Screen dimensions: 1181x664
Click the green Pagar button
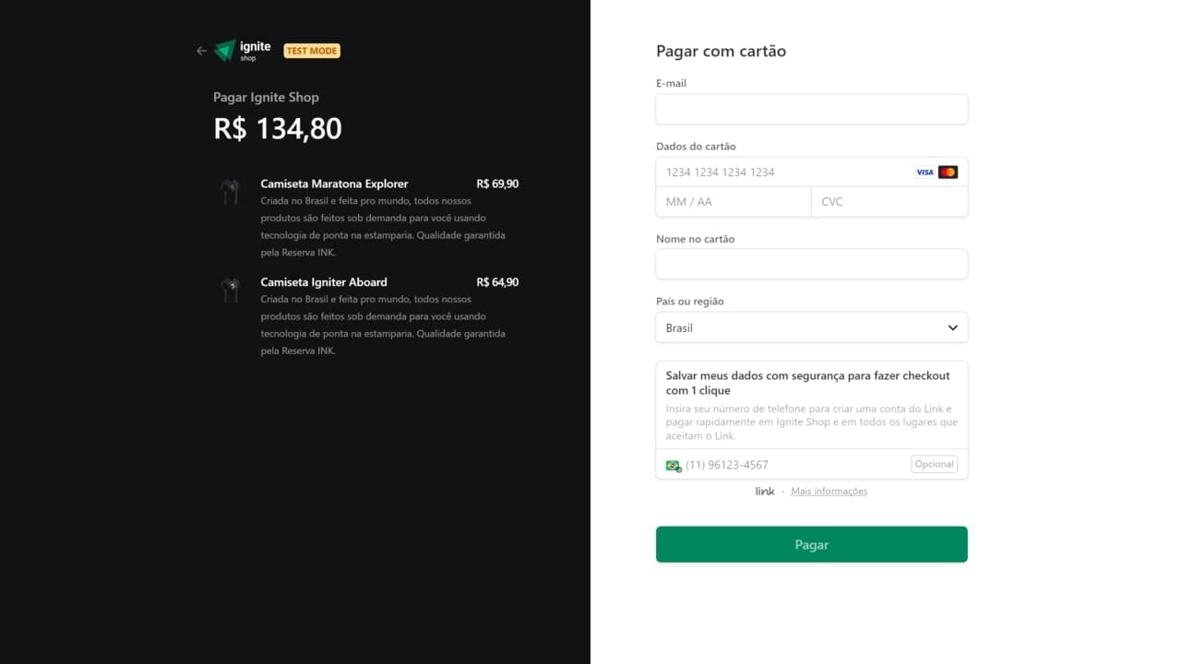pyautogui.click(x=811, y=544)
